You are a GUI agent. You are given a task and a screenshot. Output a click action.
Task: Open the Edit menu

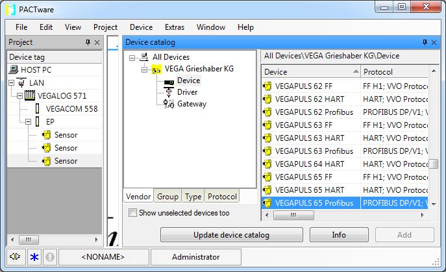tap(46, 27)
